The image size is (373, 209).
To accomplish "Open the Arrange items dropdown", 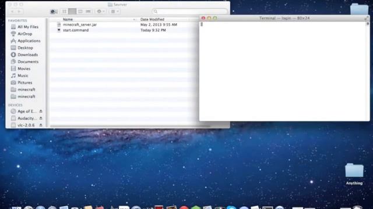I will 115,12.
